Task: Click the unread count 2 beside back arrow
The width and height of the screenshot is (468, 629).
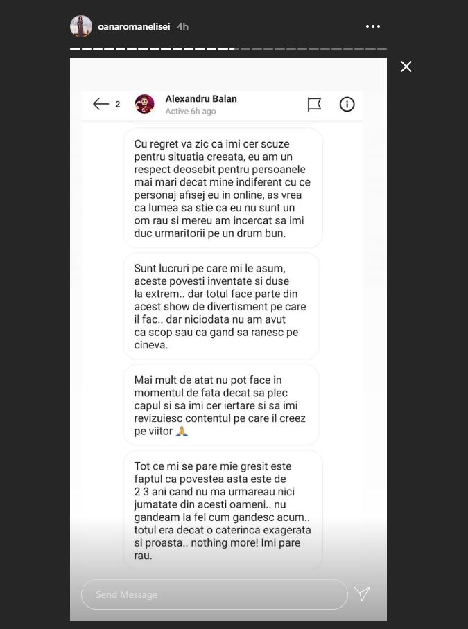Action: pyautogui.click(x=118, y=105)
